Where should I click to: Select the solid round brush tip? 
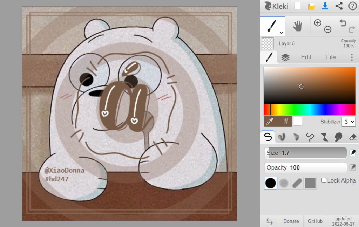pos(270,183)
